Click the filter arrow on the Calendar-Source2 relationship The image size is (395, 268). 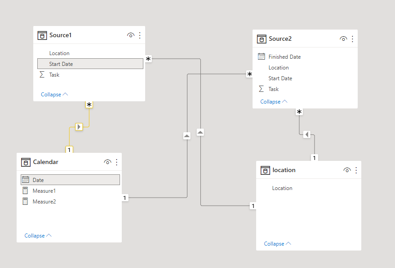[187, 136]
